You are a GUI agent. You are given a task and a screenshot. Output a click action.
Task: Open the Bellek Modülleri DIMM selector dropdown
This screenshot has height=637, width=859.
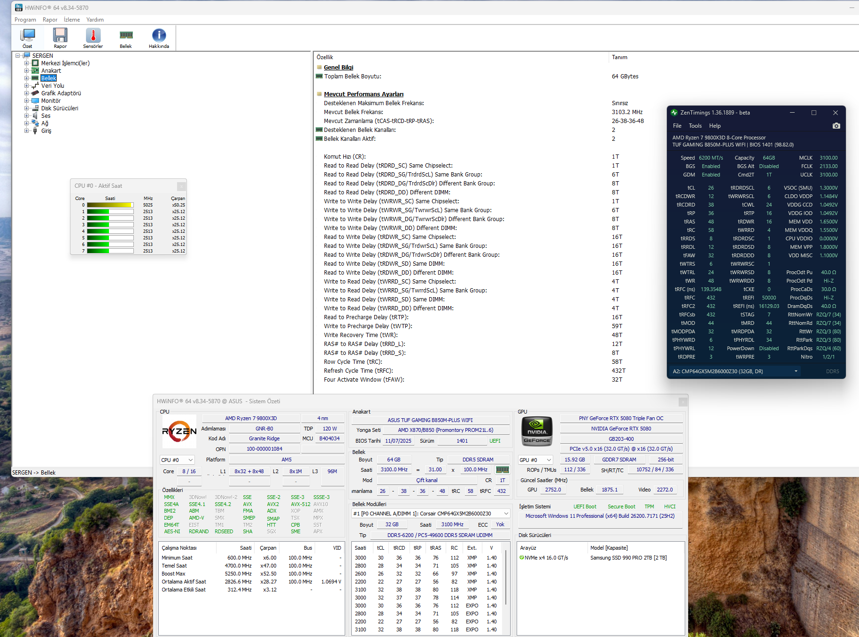click(x=431, y=514)
